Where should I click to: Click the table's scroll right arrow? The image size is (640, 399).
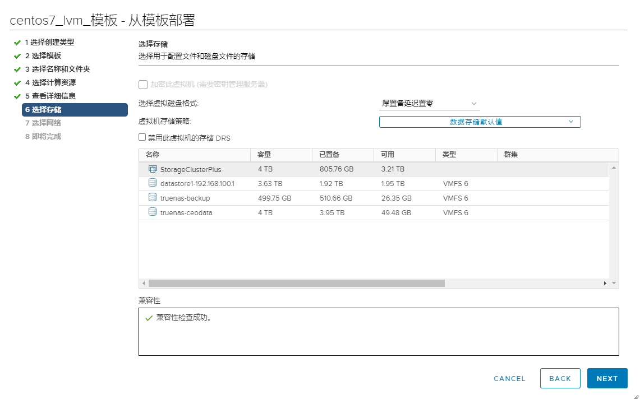click(605, 283)
